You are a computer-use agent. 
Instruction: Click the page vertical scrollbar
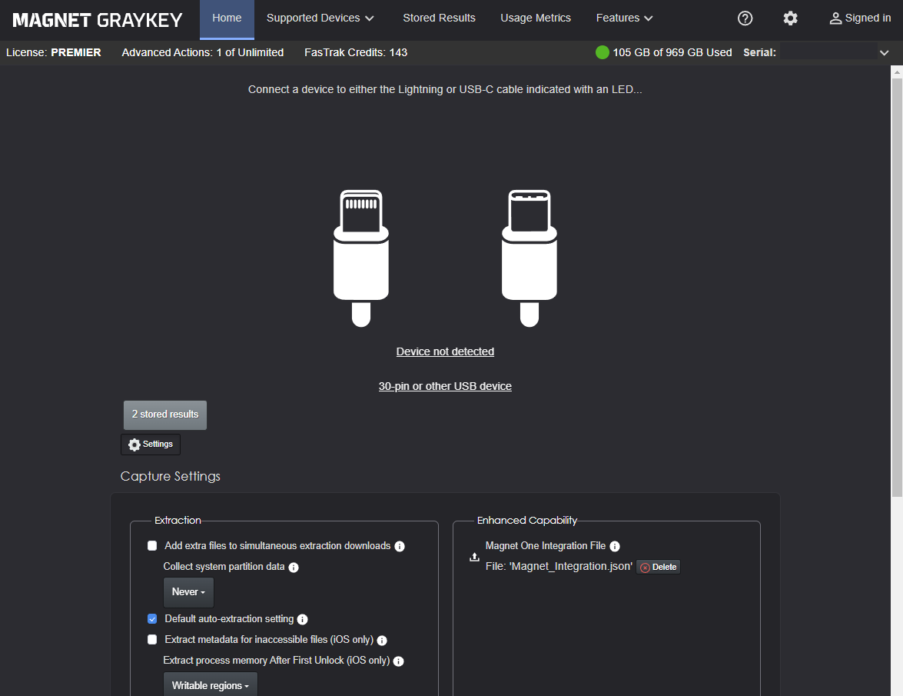[897, 288]
